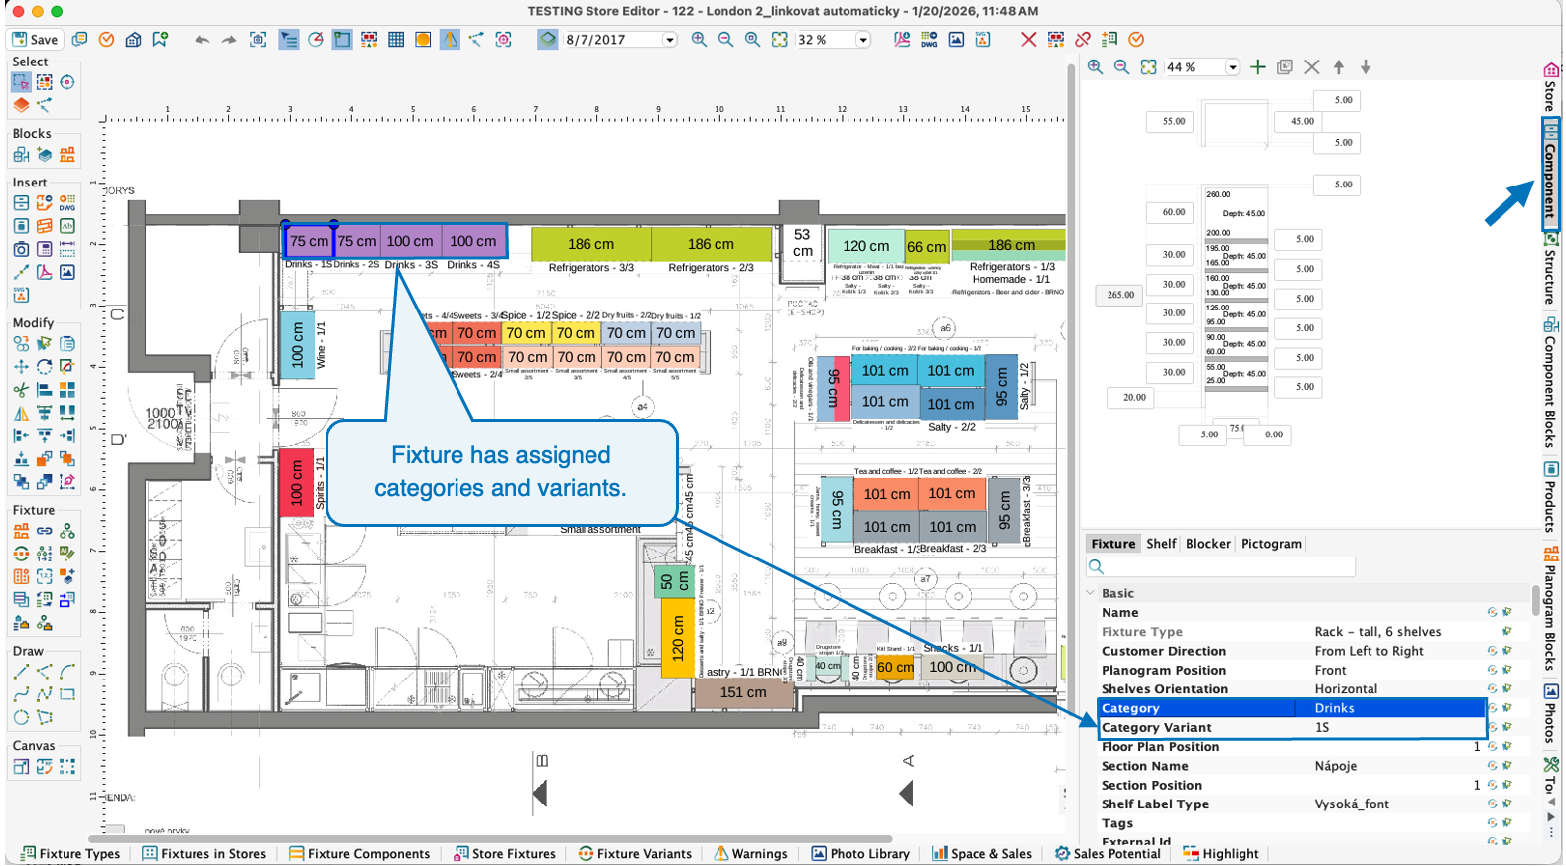Insert a DWG file using Insert panel
This screenshot has width=1566, height=866.
pos(67,202)
